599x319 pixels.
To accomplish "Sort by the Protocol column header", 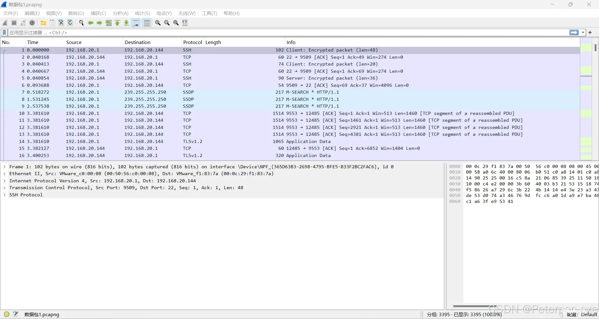I will [x=192, y=42].
